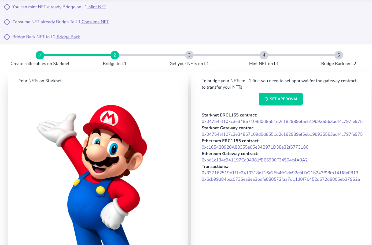Click the info icon beside "Consume NFT" banner
The width and height of the screenshot is (372, 245).
[7, 22]
